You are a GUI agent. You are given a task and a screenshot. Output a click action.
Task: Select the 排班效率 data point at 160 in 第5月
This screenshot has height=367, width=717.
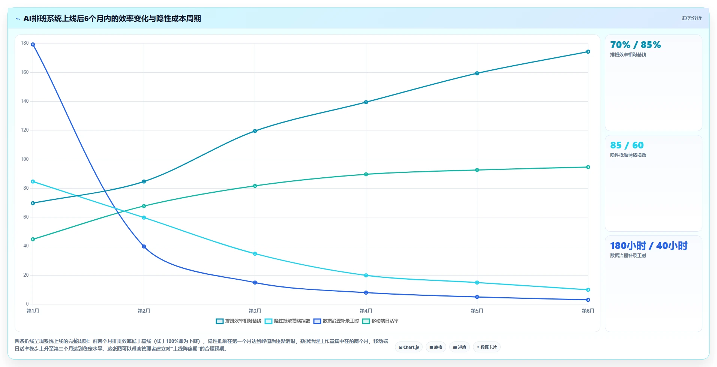pyautogui.click(x=477, y=73)
